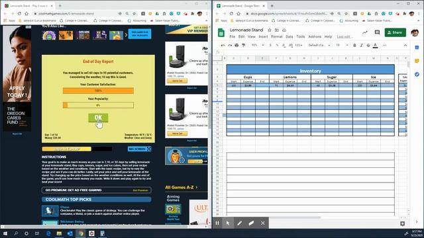424x238 pixels.
Task: Open the Format menu in Google Sheets
Action: [x=277, y=36]
